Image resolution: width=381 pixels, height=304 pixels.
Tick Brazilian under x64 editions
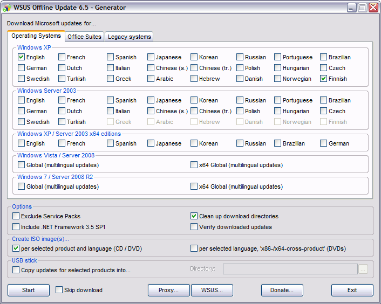coord(277,143)
